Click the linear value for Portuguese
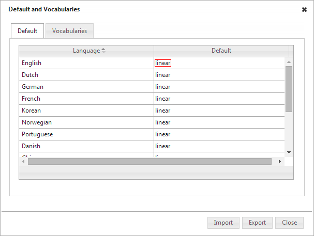Image resolution: width=314 pixels, height=236 pixels. click(162, 134)
